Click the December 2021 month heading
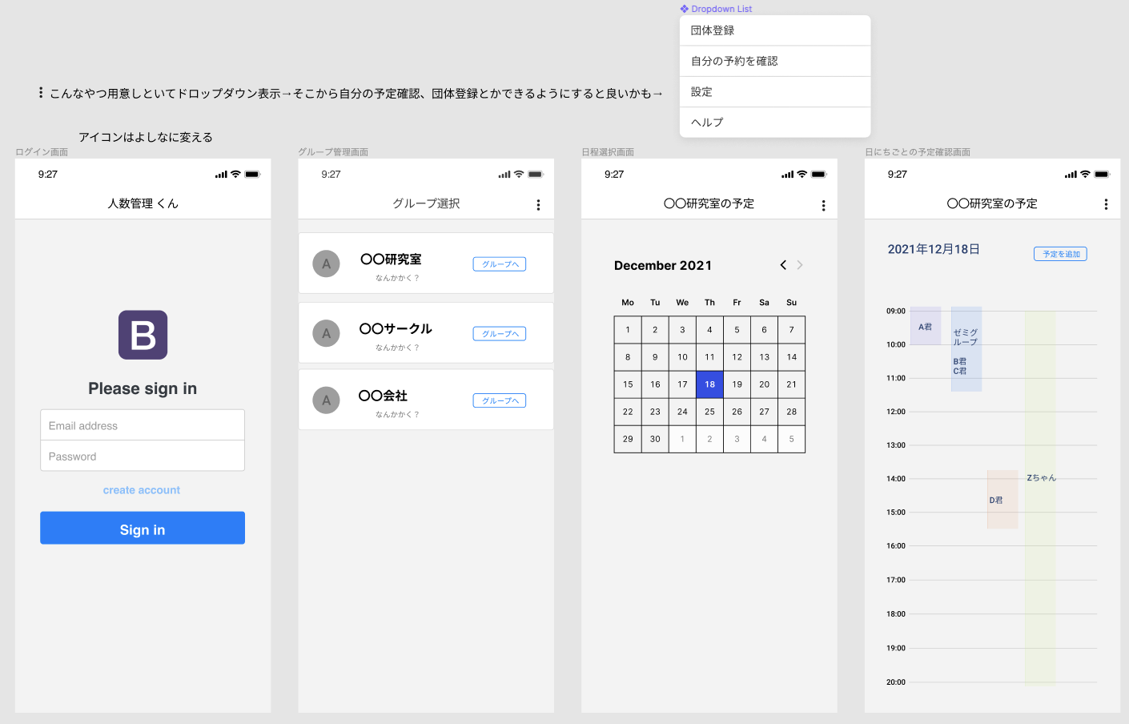This screenshot has width=1129, height=724. tap(663, 265)
